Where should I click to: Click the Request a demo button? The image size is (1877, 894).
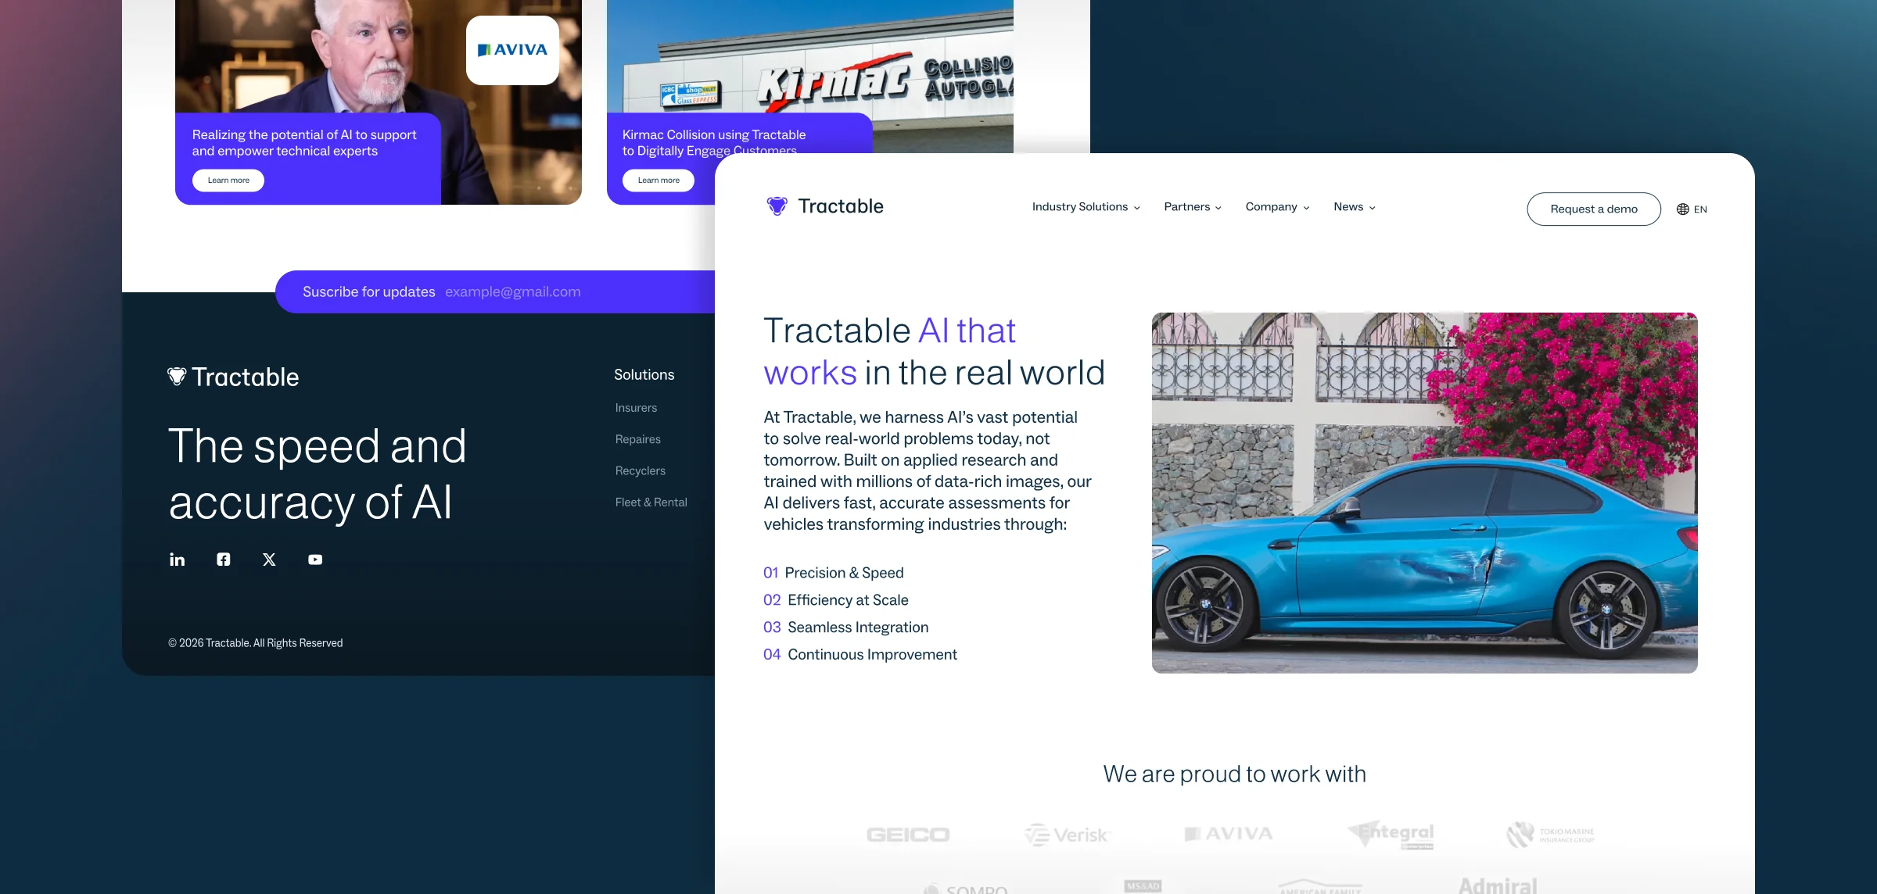(1593, 209)
